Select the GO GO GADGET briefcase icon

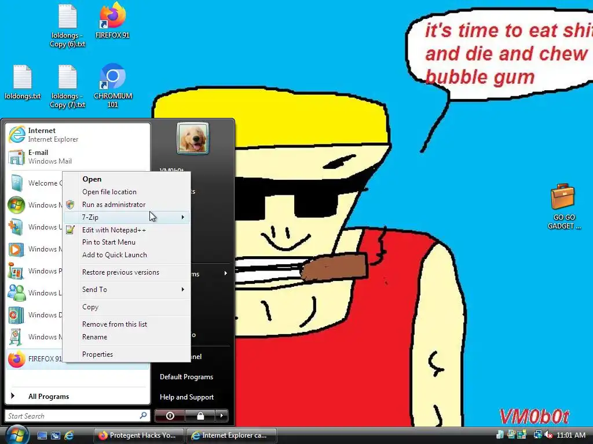click(563, 206)
